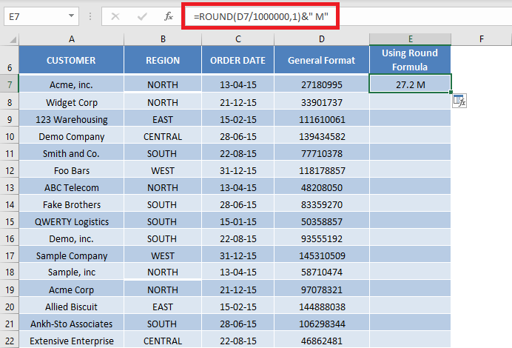Click the value 145310509
The height and width of the screenshot is (348, 512).
coord(322,255)
